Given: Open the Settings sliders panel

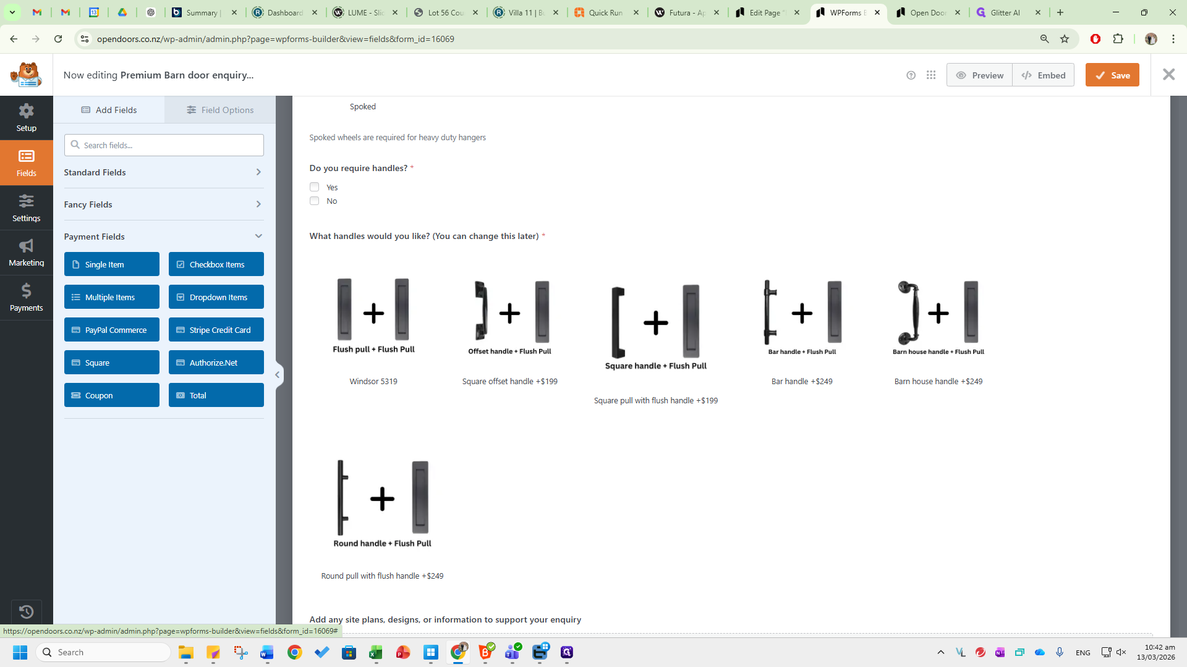Looking at the screenshot, I should (x=26, y=208).
